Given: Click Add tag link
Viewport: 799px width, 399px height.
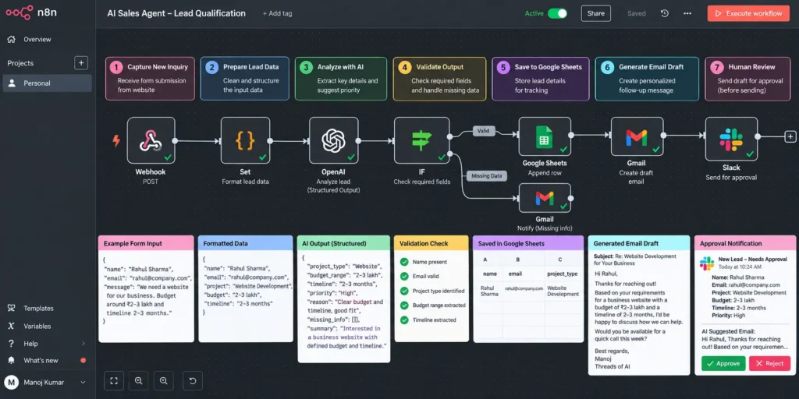Looking at the screenshot, I should [x=277, y=14].
